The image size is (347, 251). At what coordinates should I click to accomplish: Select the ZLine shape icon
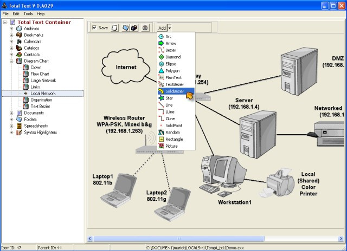coord(162,118)
